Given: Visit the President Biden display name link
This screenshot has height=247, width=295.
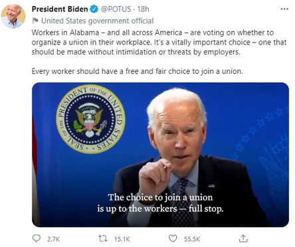Looking at the screenshot, I should click(60, 9).
